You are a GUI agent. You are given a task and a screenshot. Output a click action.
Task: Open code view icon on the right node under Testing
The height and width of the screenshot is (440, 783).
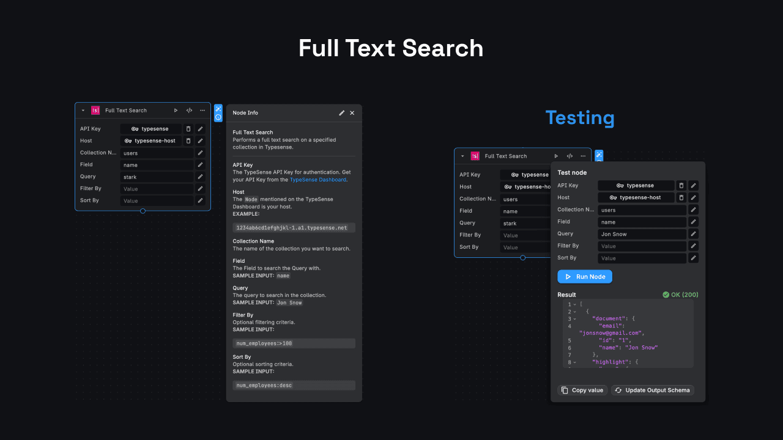click(570, 156)
